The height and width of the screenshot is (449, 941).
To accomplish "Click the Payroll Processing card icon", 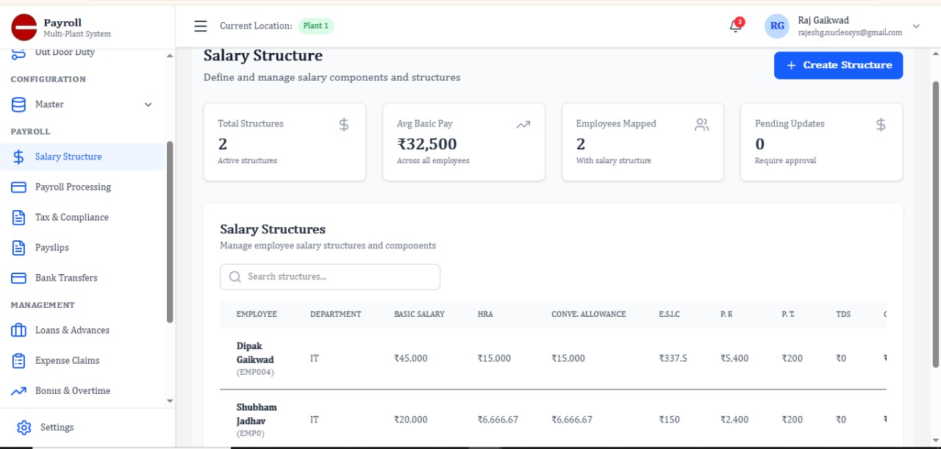I will 19,187.
